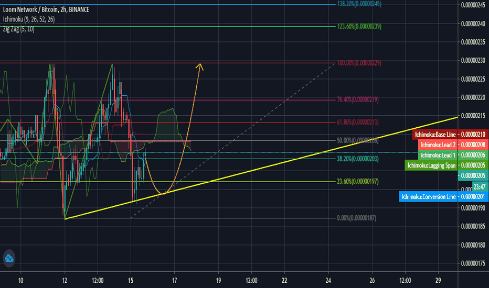Select the 138.20%(0.00000245) Fibonacci level label
Image resolution: width=489 pixels, height=288 pixels.
[359, 4]
